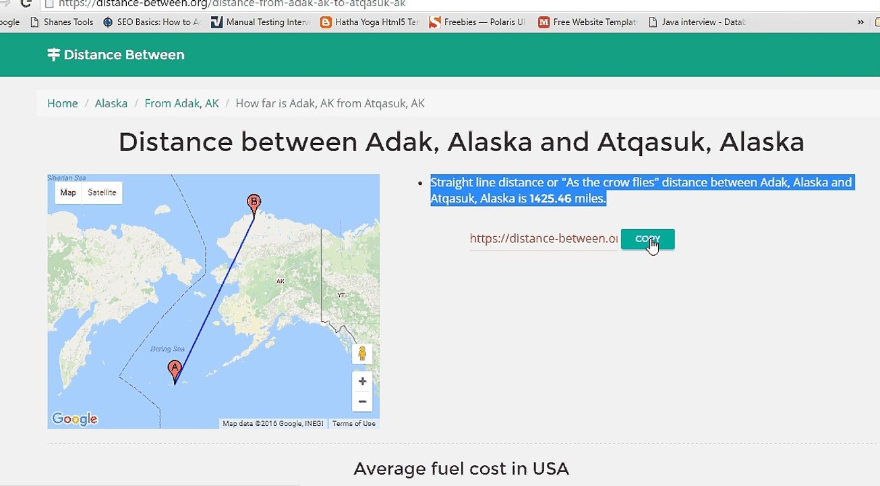Open the map Terms of Use link
Viewport: 880px width, 486px height.
(x=354, y=423)
